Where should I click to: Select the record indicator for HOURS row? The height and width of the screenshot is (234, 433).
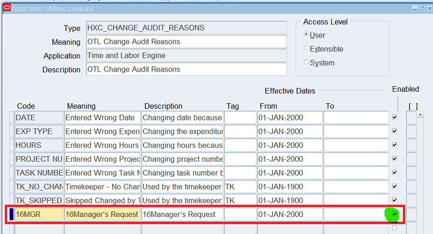tap(11, 146)
